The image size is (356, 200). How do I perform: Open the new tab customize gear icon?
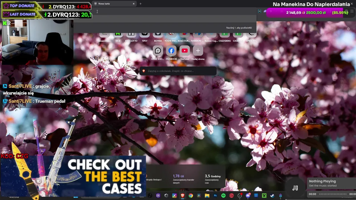(x=348, y=29)
